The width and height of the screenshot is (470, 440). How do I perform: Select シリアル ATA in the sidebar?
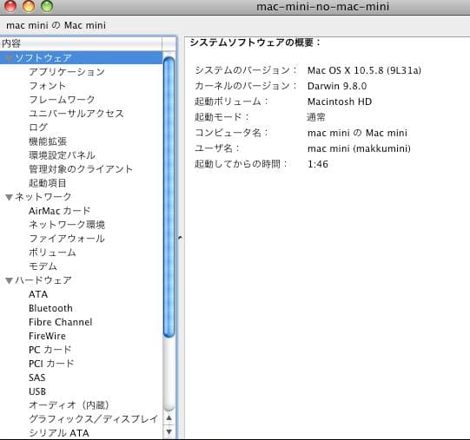pos(59,433)
